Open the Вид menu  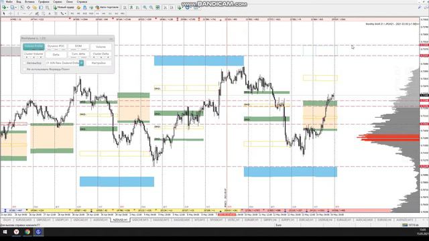[19, 2]
